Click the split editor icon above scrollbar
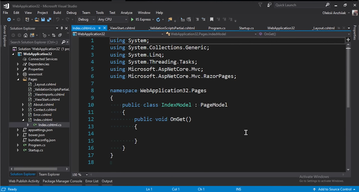 point(348,40)
